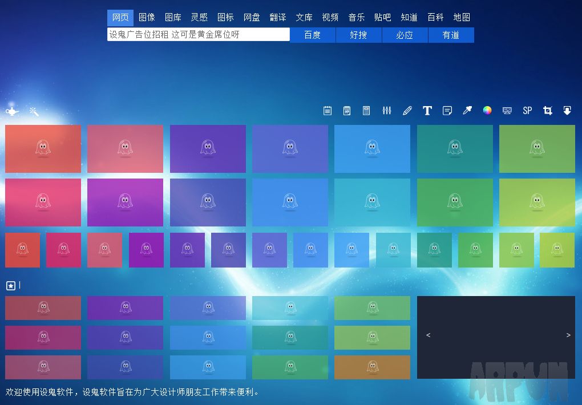Click the sticky note comment icon
The width and height of the screenshot is (582, 405).
coord(447,110)
